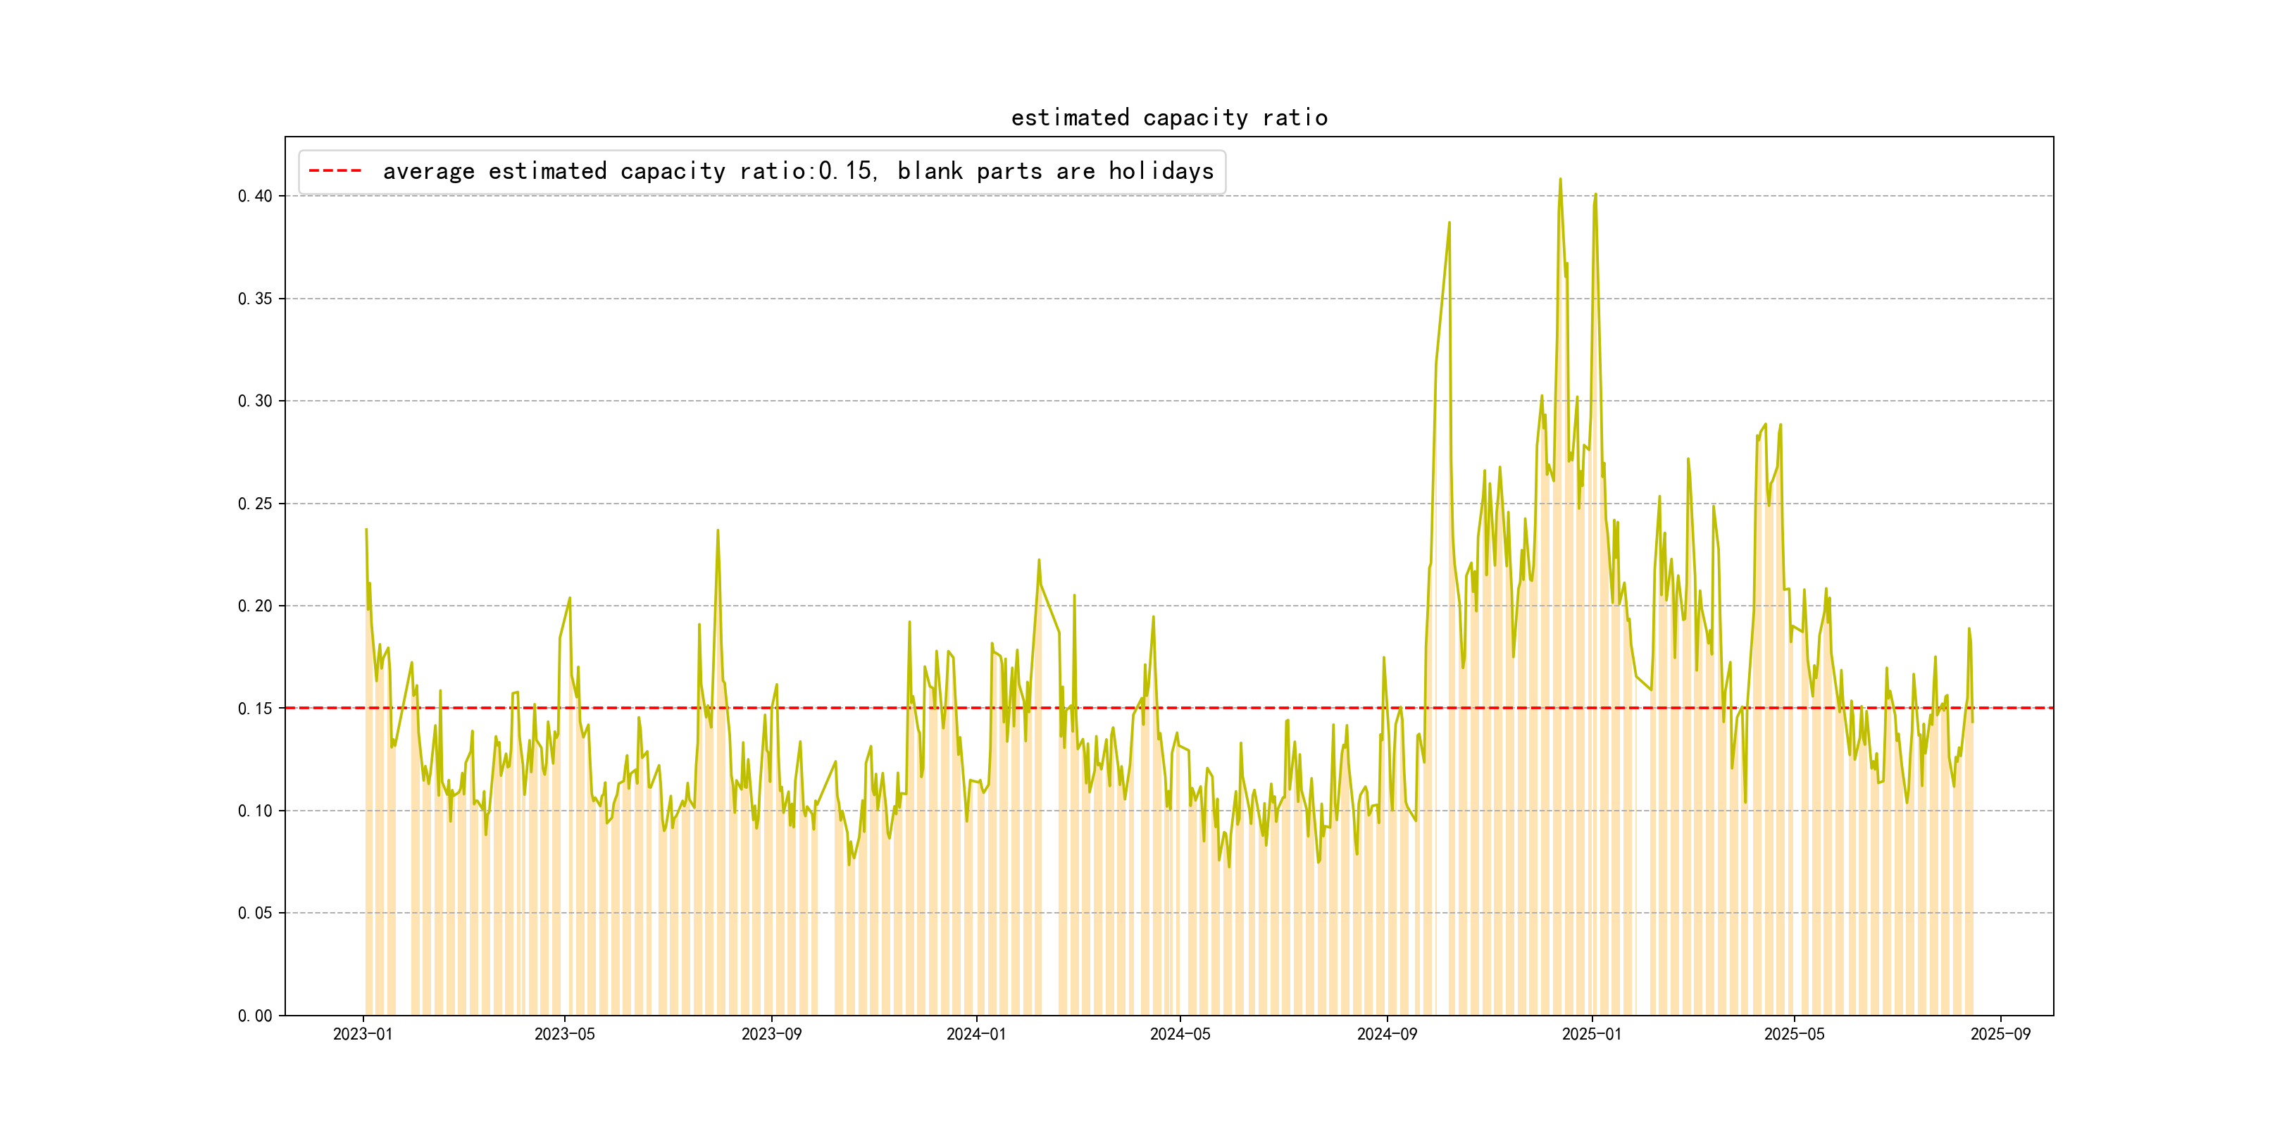This screenshot has height=1141, width=2282.
Task: Click the 0.25 y-axis tick label
Action: pyautogui.click(x=254, y=504)
